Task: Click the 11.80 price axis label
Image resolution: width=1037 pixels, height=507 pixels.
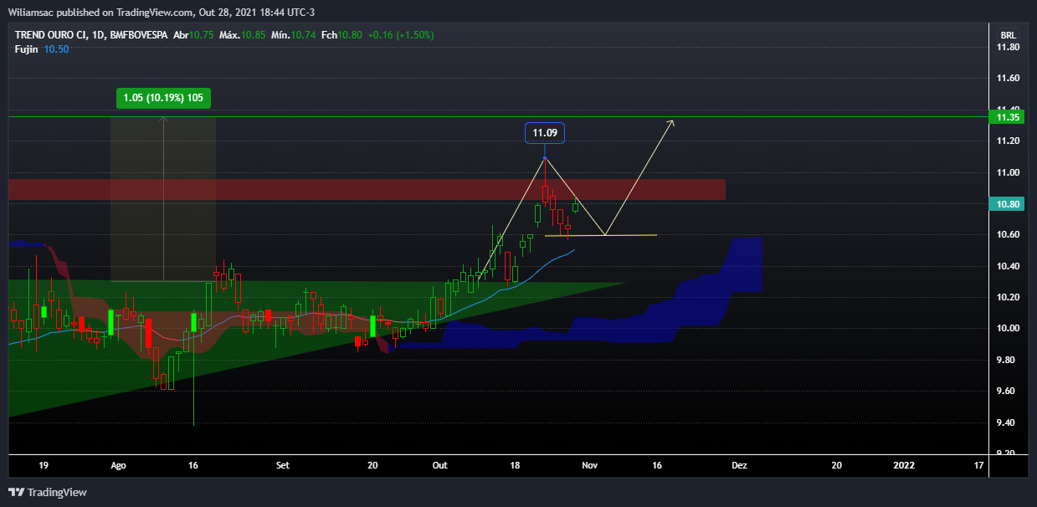Action: 1008,48
